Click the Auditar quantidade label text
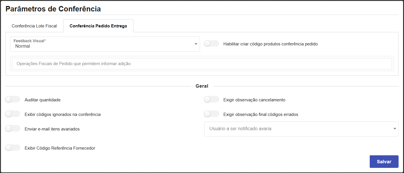 [x=43, y=100]
